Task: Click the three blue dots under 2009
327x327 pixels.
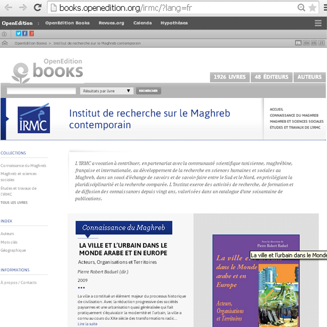Action: click(x=81, y=288)
